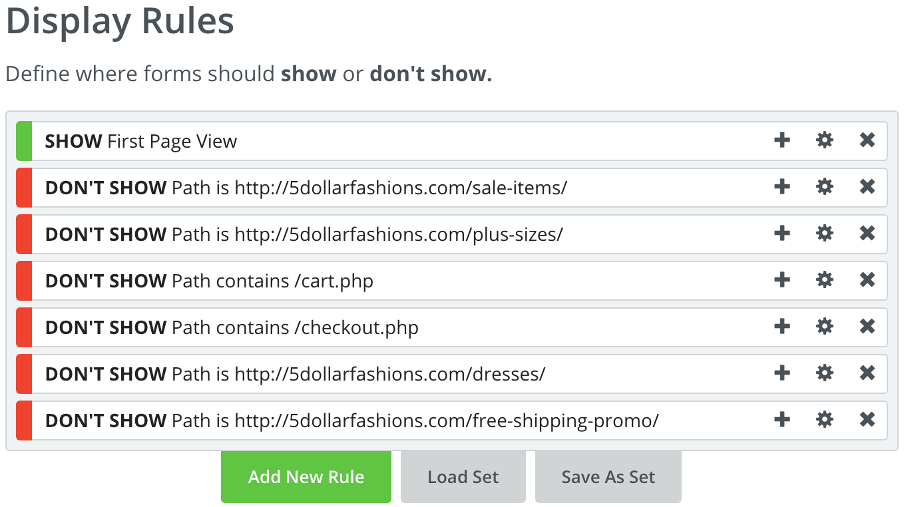The height and width of the screenshot is (507, 904).
Task: Delete the /checkout.php path rule
Action: 867,327
